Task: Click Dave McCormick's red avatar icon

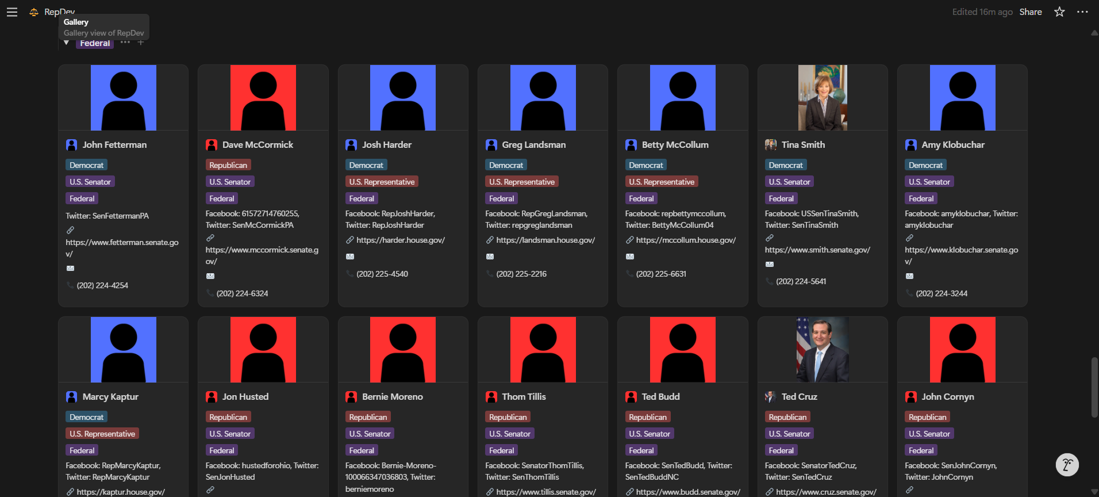Action: tap(212, 145)
